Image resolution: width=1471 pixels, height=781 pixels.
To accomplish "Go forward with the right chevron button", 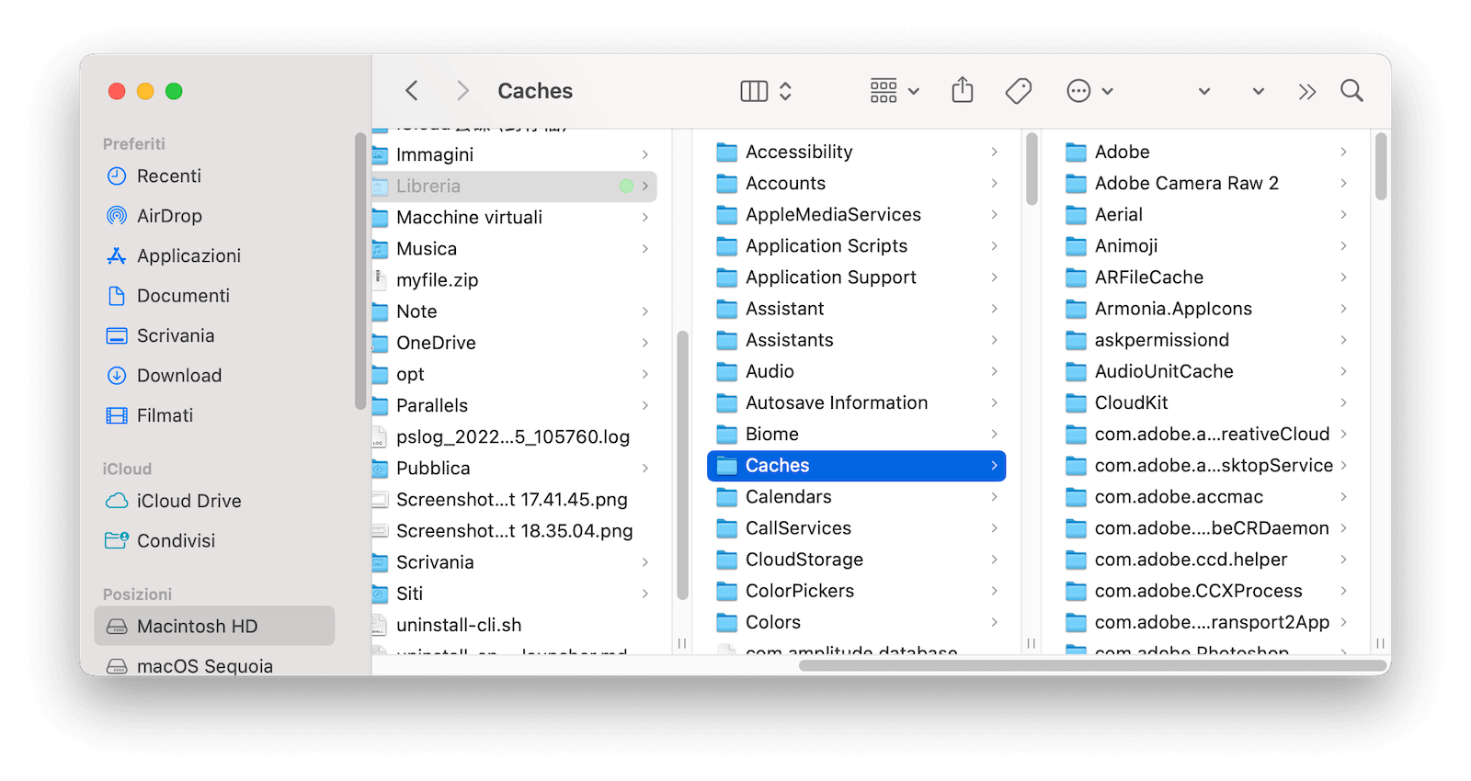I will coord(462,91).
